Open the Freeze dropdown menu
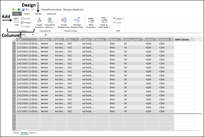The width and height of the screenshot is (204, 137). point(28,22)
